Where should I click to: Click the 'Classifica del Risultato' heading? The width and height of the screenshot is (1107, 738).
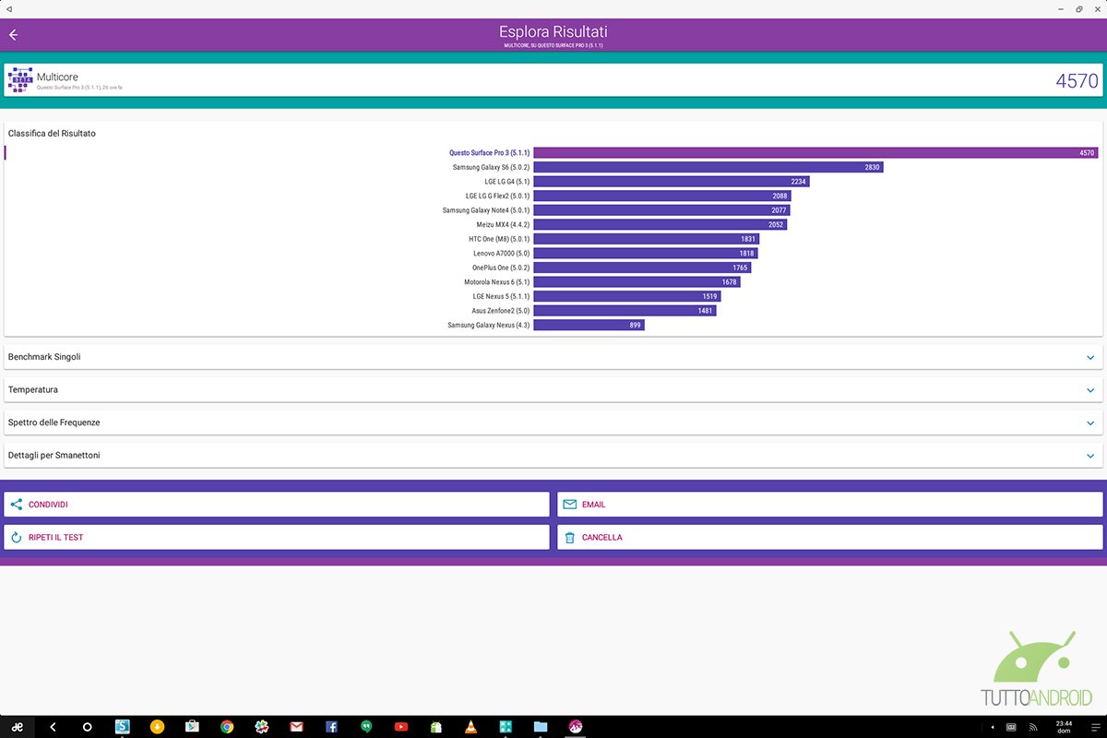(x=52, y=134)
